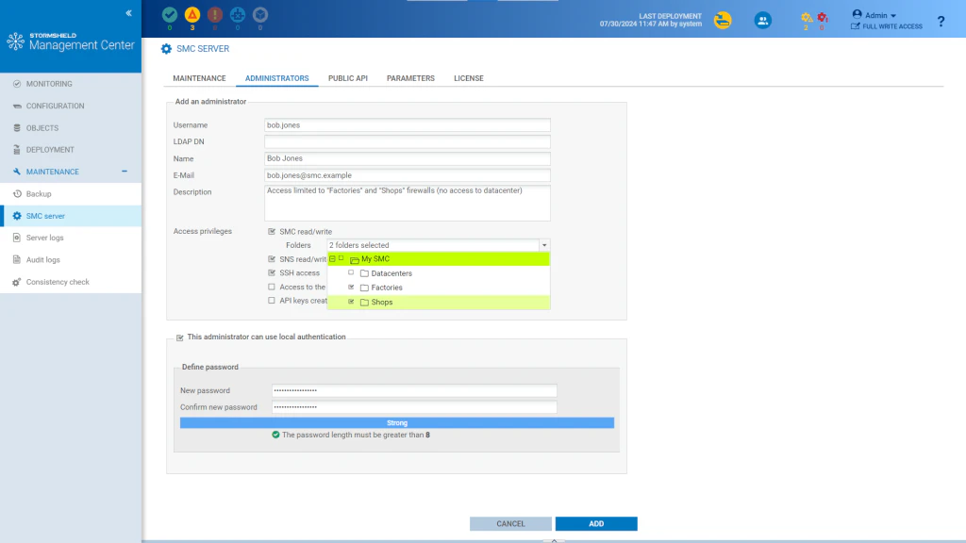Collapse the sidebar with the double-chevron icon
Screen dimensions: 966x543
click(128, 13)
